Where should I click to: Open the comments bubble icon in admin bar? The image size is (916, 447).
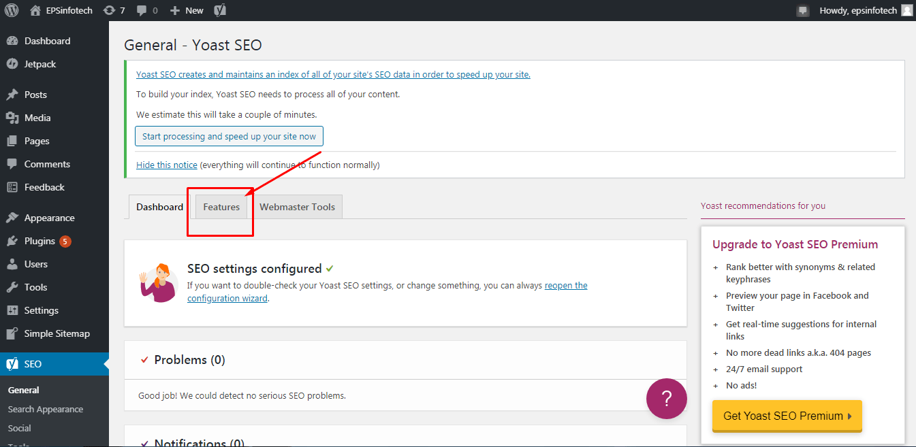pos(142,11)
